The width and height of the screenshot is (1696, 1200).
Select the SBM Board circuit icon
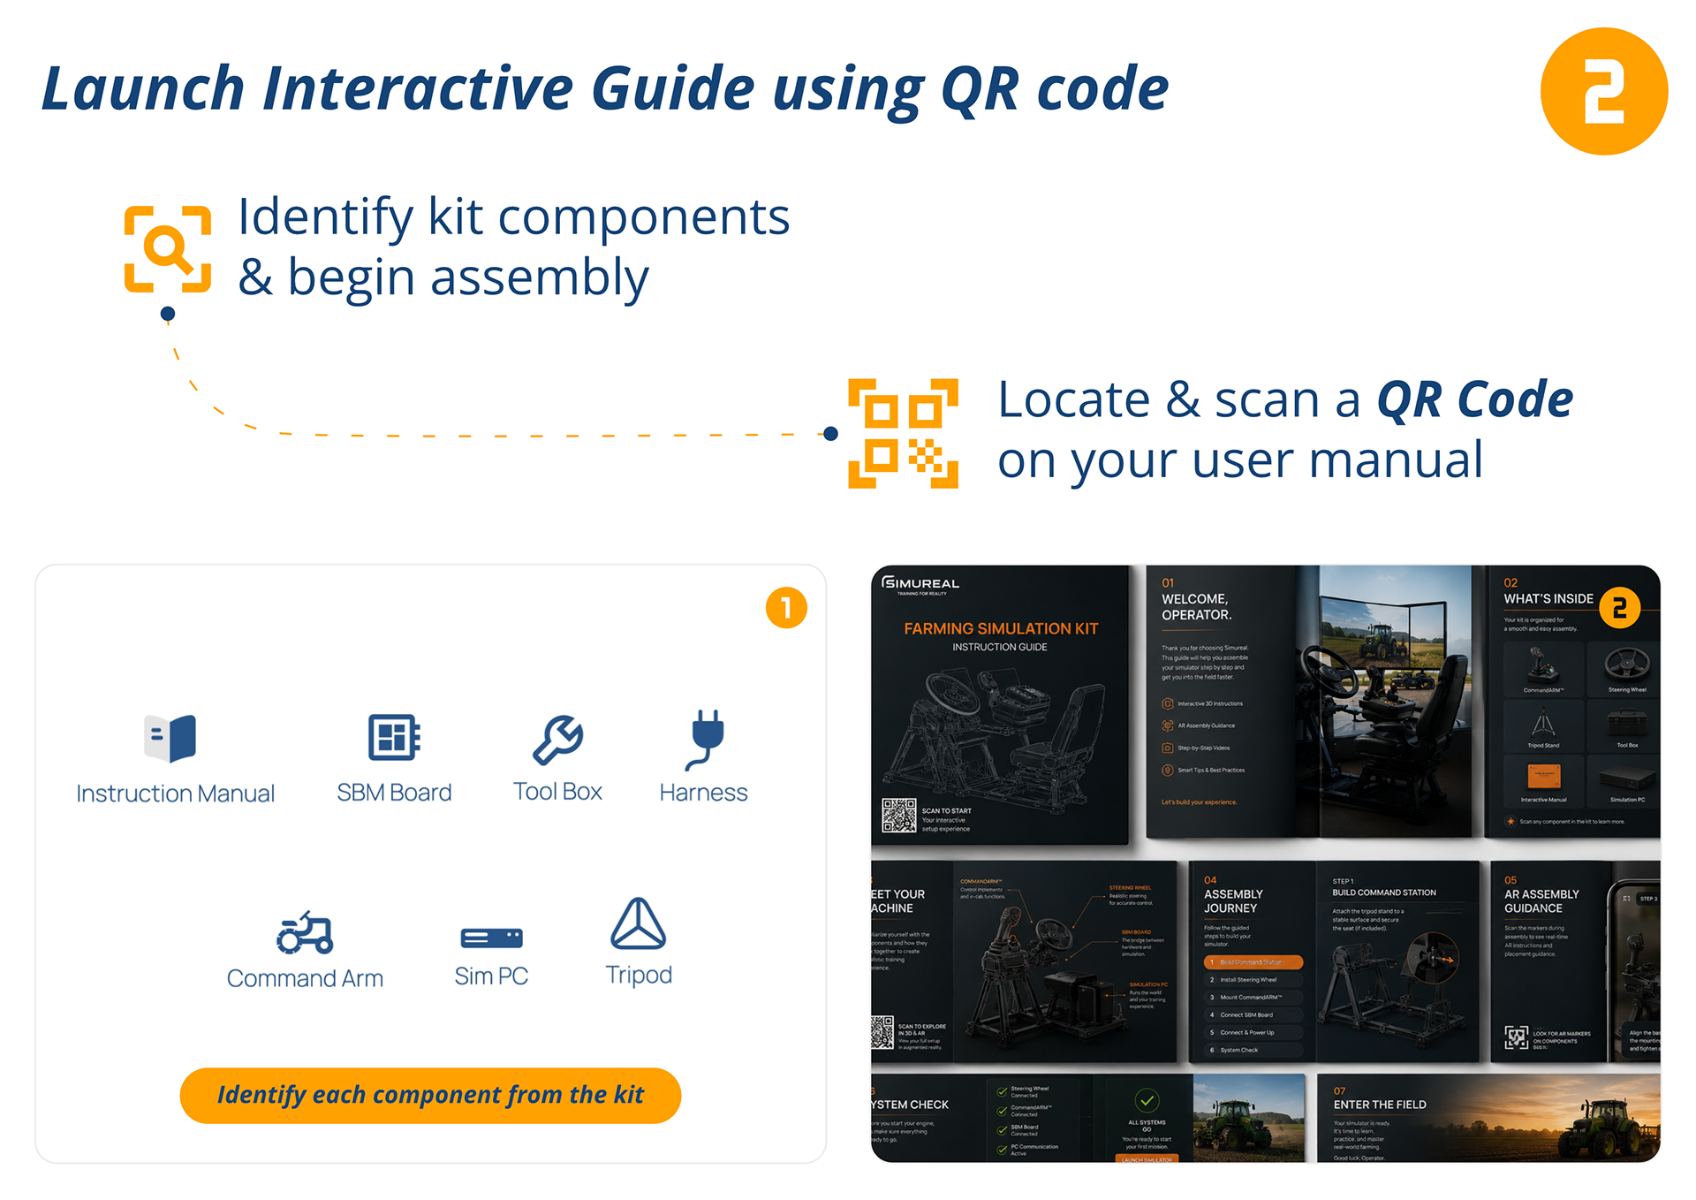pyautogui.click(x=394, y=737)
